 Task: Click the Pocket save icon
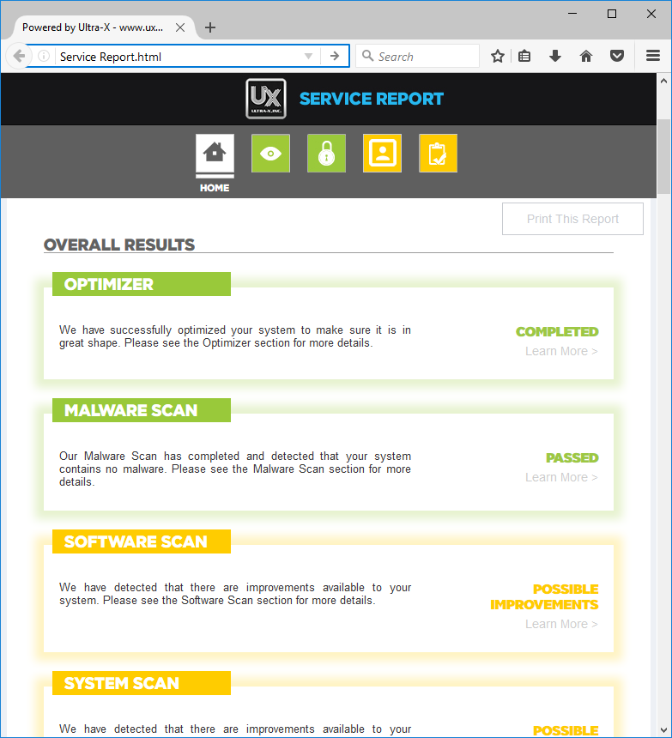tap(616, 56)
